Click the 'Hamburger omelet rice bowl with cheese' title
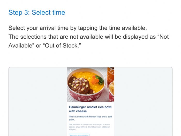The image size is (181, 136). (90, 109)
